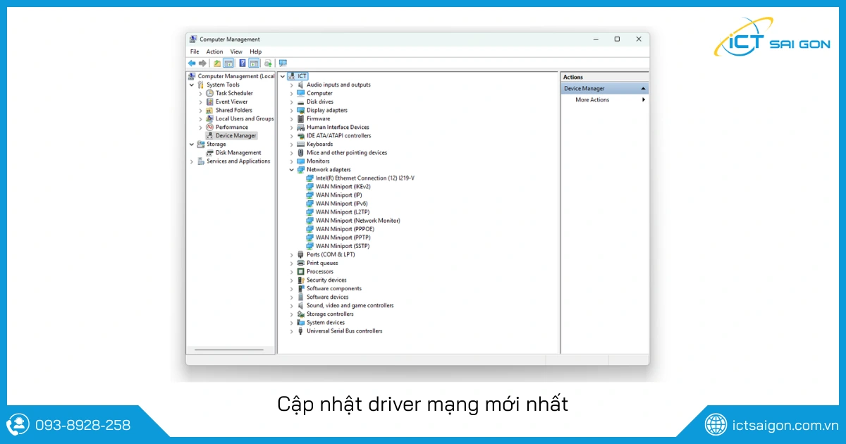Select Device Manager in the console tree
Viewport: 846px width, 444px height.
236,135
